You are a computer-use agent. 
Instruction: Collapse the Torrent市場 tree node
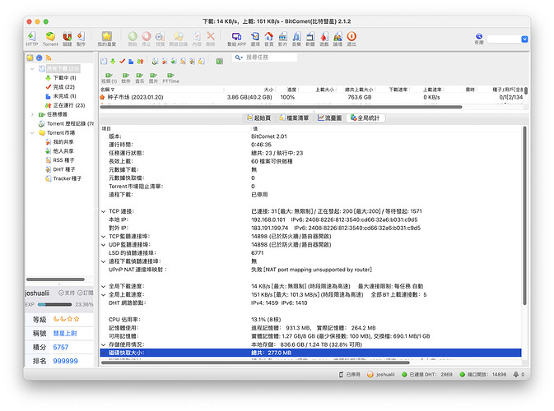(x=32, y=132)
